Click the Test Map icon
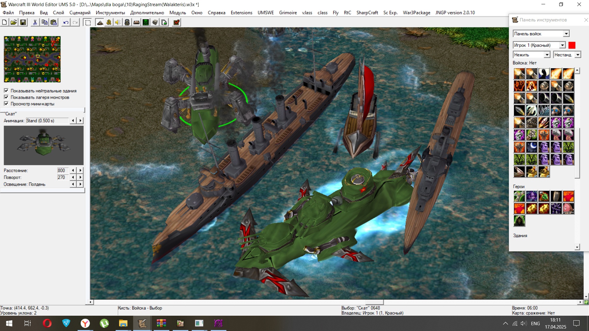This screenshot has width=589, height=331. pos(176,22)
